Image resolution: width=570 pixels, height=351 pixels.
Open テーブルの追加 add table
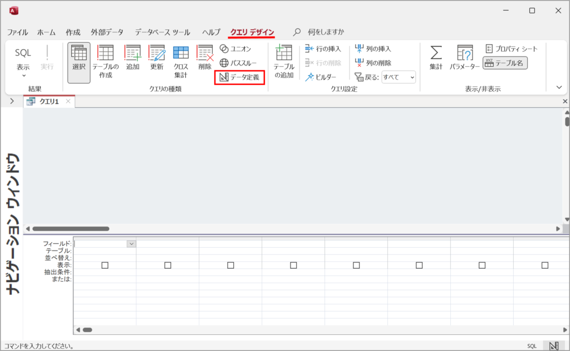[x=284, y=62]
